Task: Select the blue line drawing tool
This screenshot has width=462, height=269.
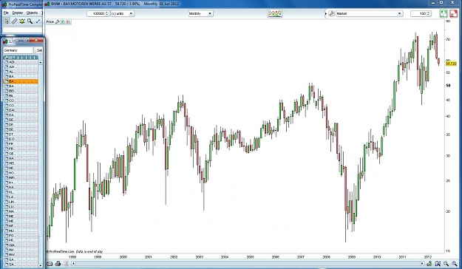Action: pyautogui.click(x=38, y=21)
